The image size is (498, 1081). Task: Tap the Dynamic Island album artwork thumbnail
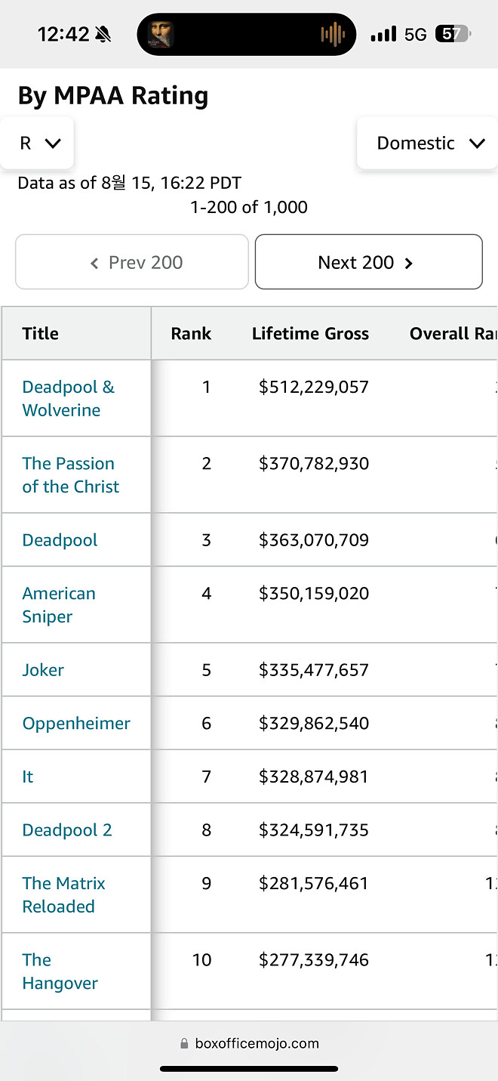(x=160, y=34)
